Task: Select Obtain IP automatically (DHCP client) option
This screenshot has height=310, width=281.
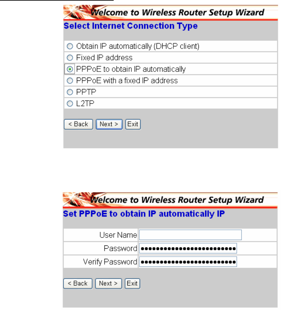Action: click(70, 46)
